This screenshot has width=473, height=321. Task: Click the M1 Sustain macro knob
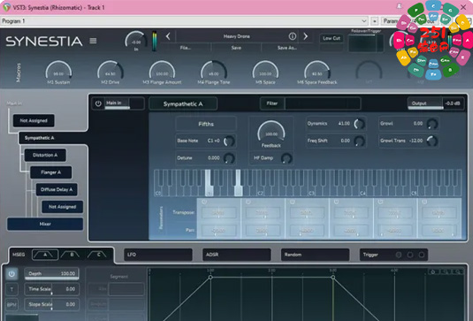[x=58, y=72]
